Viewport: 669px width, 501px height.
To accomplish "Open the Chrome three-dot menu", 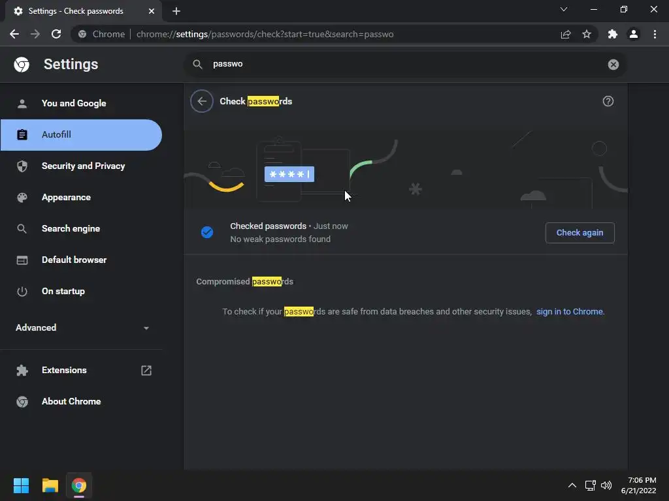I will click(655, 34).
